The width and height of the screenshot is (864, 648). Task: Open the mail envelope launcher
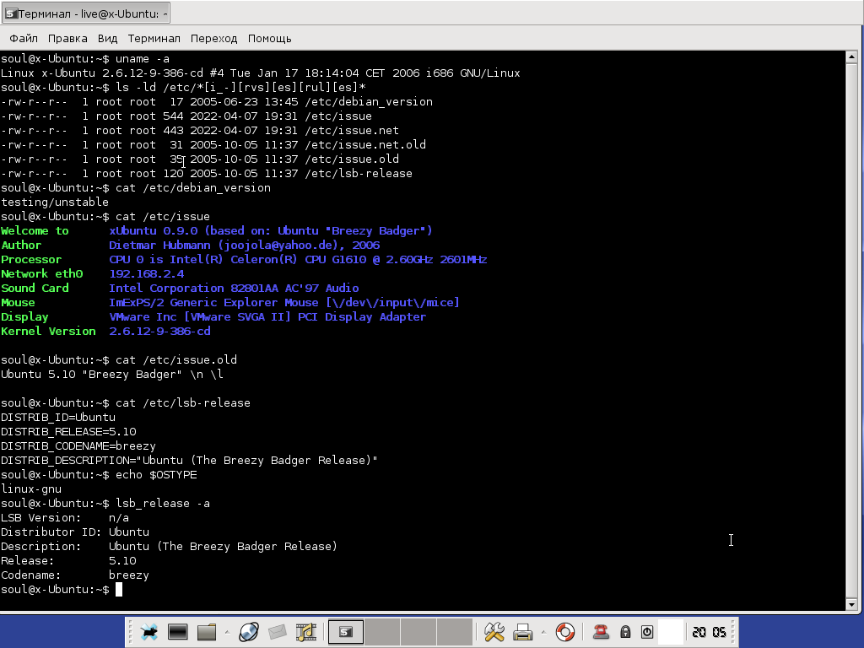click(x=277, y=631)
